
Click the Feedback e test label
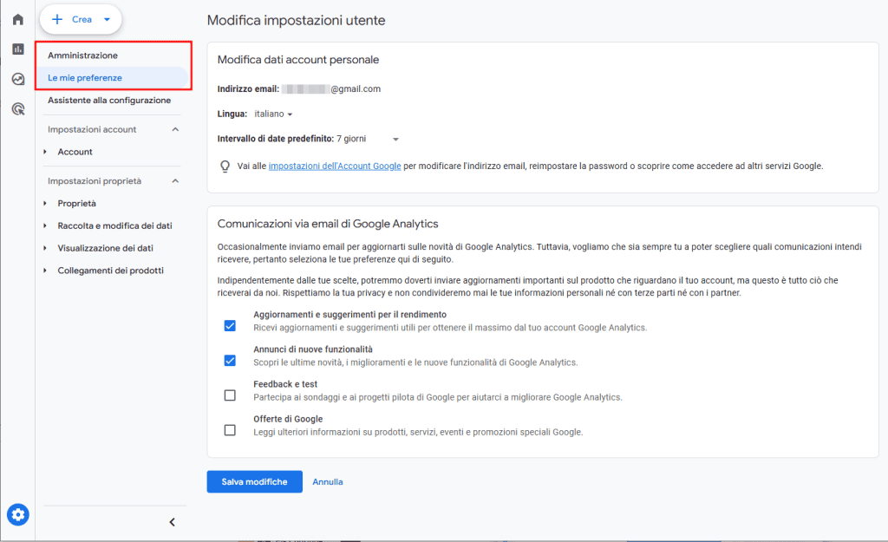click(x=285, y=384)
